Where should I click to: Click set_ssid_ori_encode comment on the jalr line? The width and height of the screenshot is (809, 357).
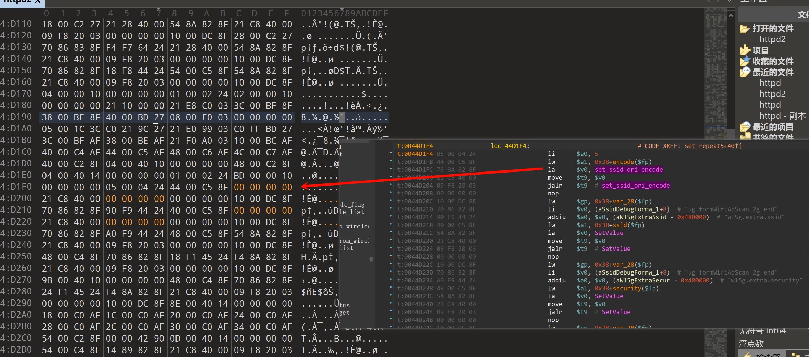coord(636,186)
